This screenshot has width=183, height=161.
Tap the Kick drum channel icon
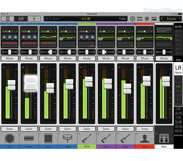pyautogui.click(x=9, y=139)
